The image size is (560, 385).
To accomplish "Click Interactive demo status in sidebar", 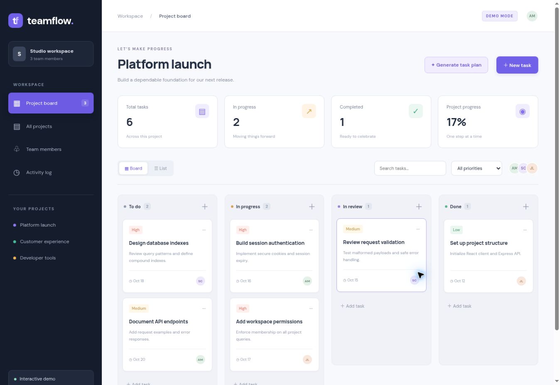I will [51, 379].
